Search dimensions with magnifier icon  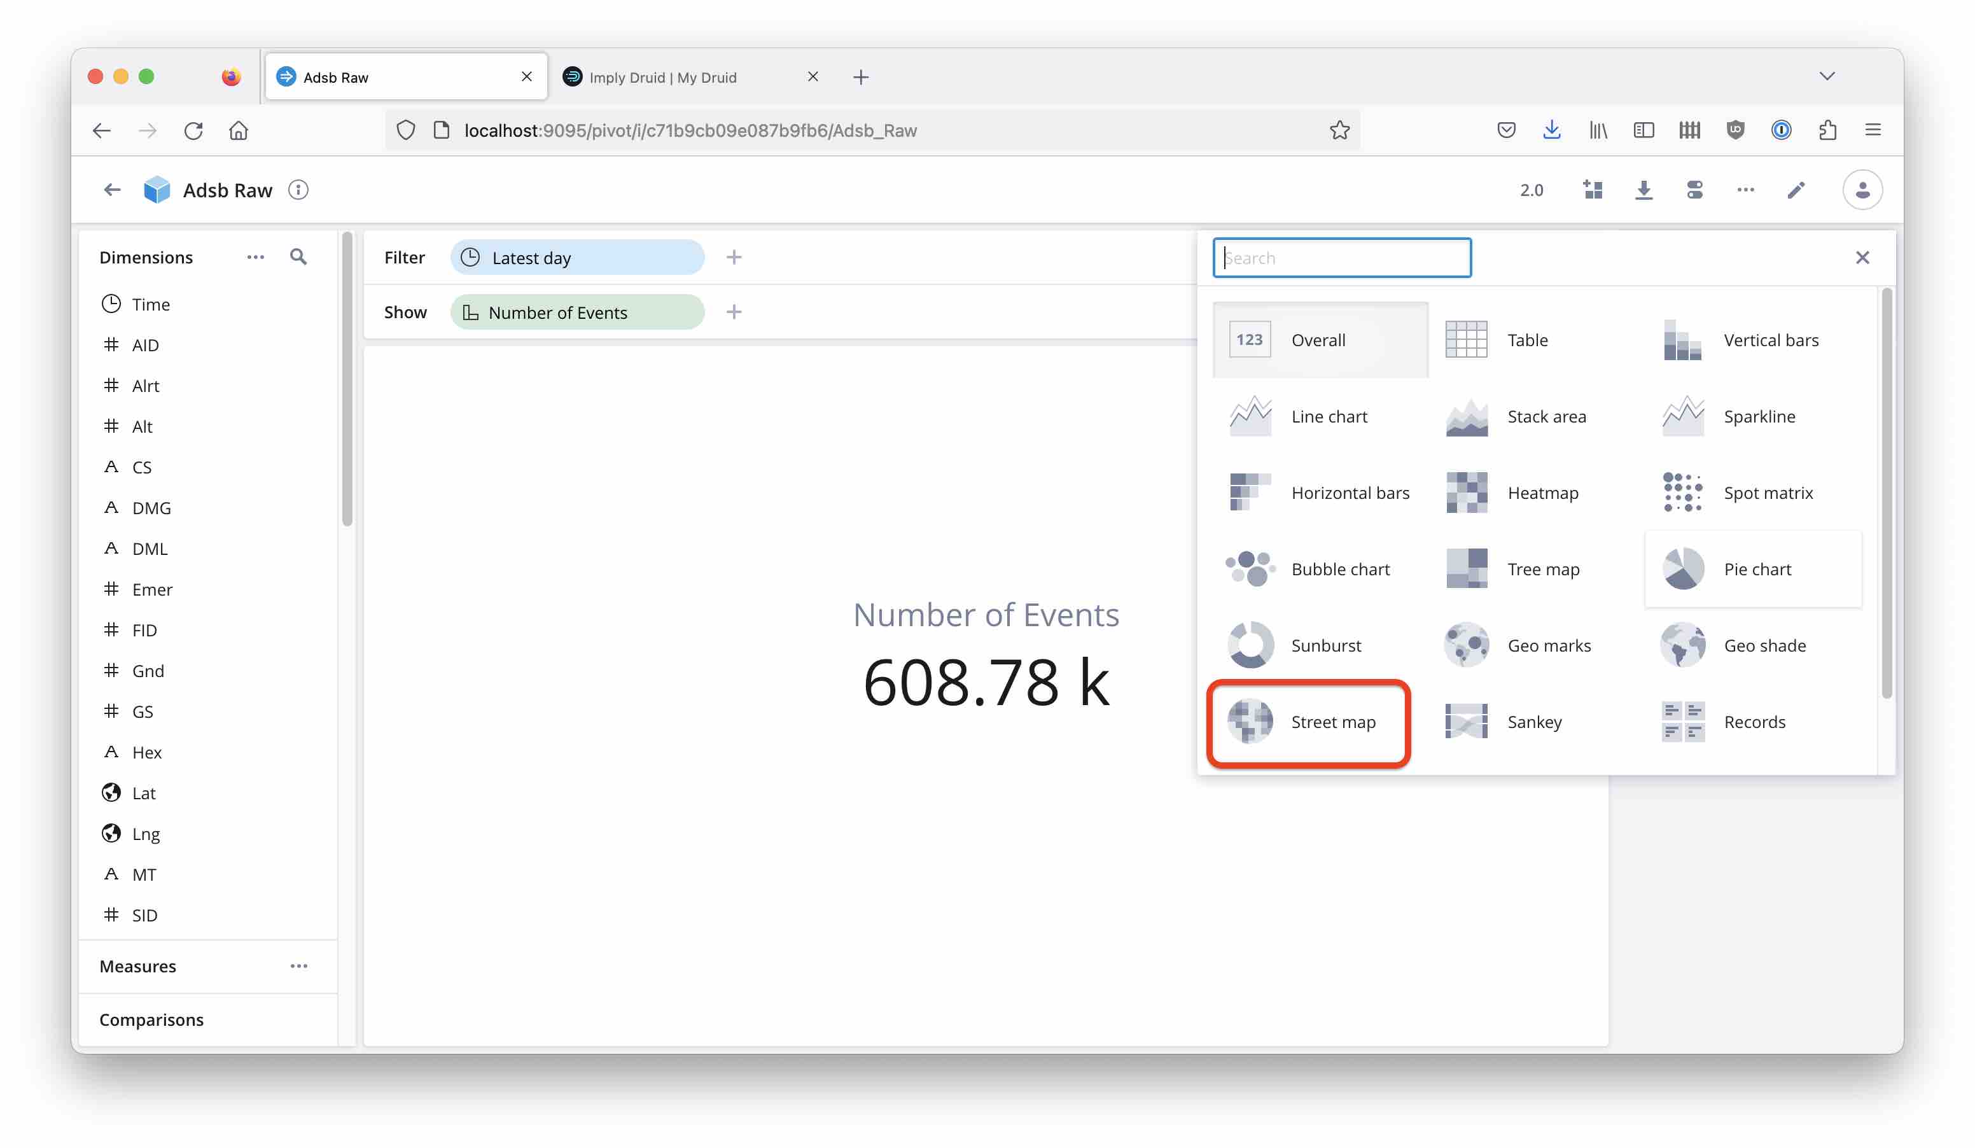[x=298, y=257]
